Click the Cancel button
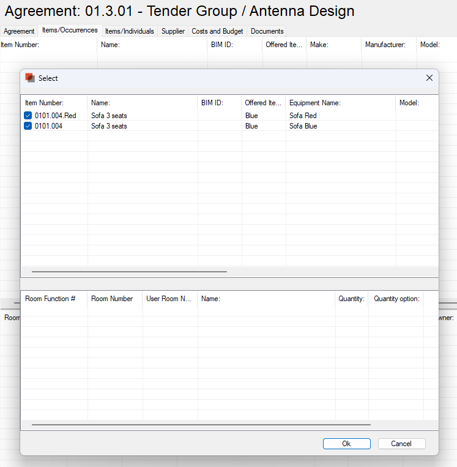The image size is (457, 467). click(401, 444)
